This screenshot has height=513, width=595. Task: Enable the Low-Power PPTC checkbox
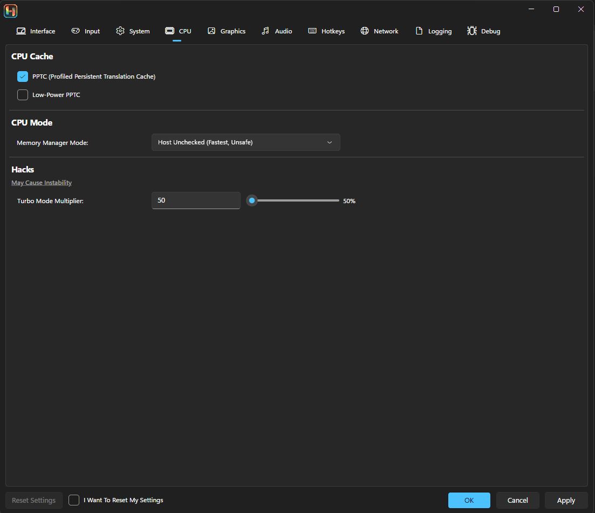pyautogui.click(x=23, y=95)
